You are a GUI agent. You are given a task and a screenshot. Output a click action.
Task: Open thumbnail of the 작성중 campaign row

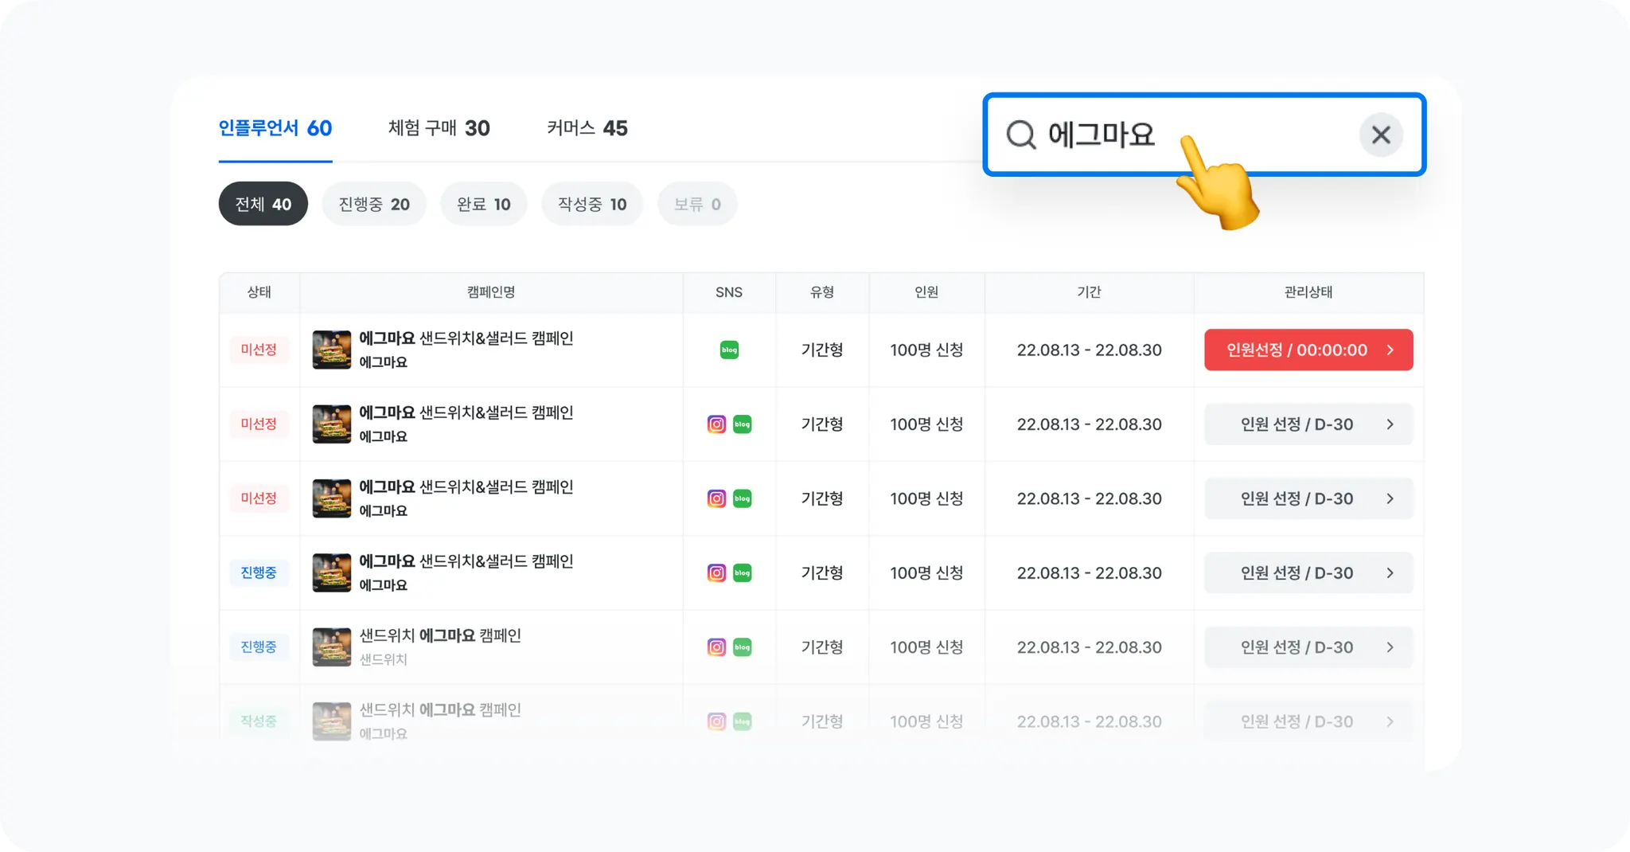click(332, 721)
